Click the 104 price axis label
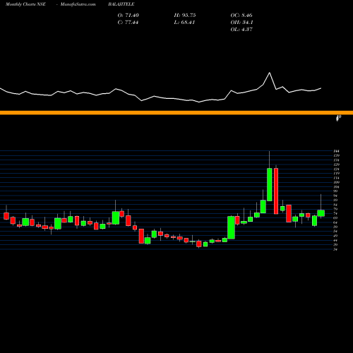This screenshot has width=353, height=353. 336,187
